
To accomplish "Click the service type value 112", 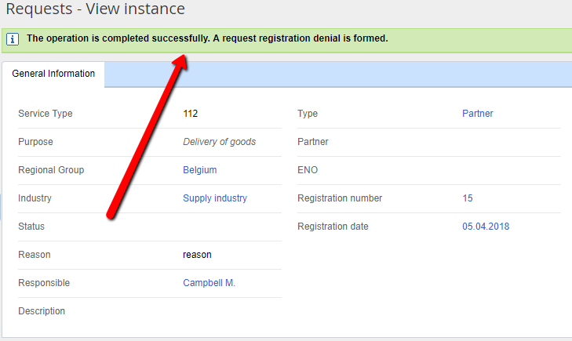I will [x=191, y=114].
